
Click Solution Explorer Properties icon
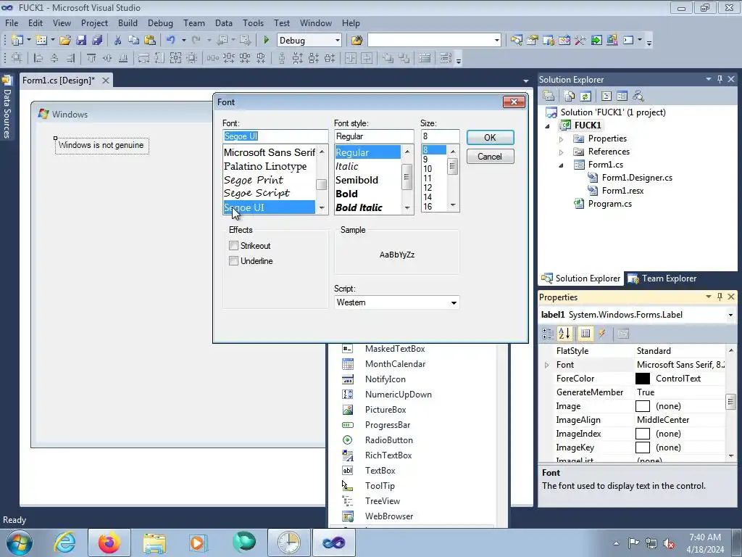point(549,96)
